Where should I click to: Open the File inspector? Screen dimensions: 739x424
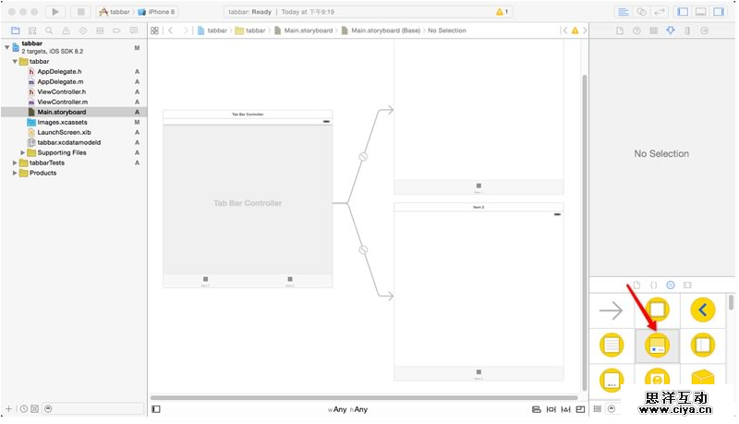pyautogui.click(x=620, y=30)
